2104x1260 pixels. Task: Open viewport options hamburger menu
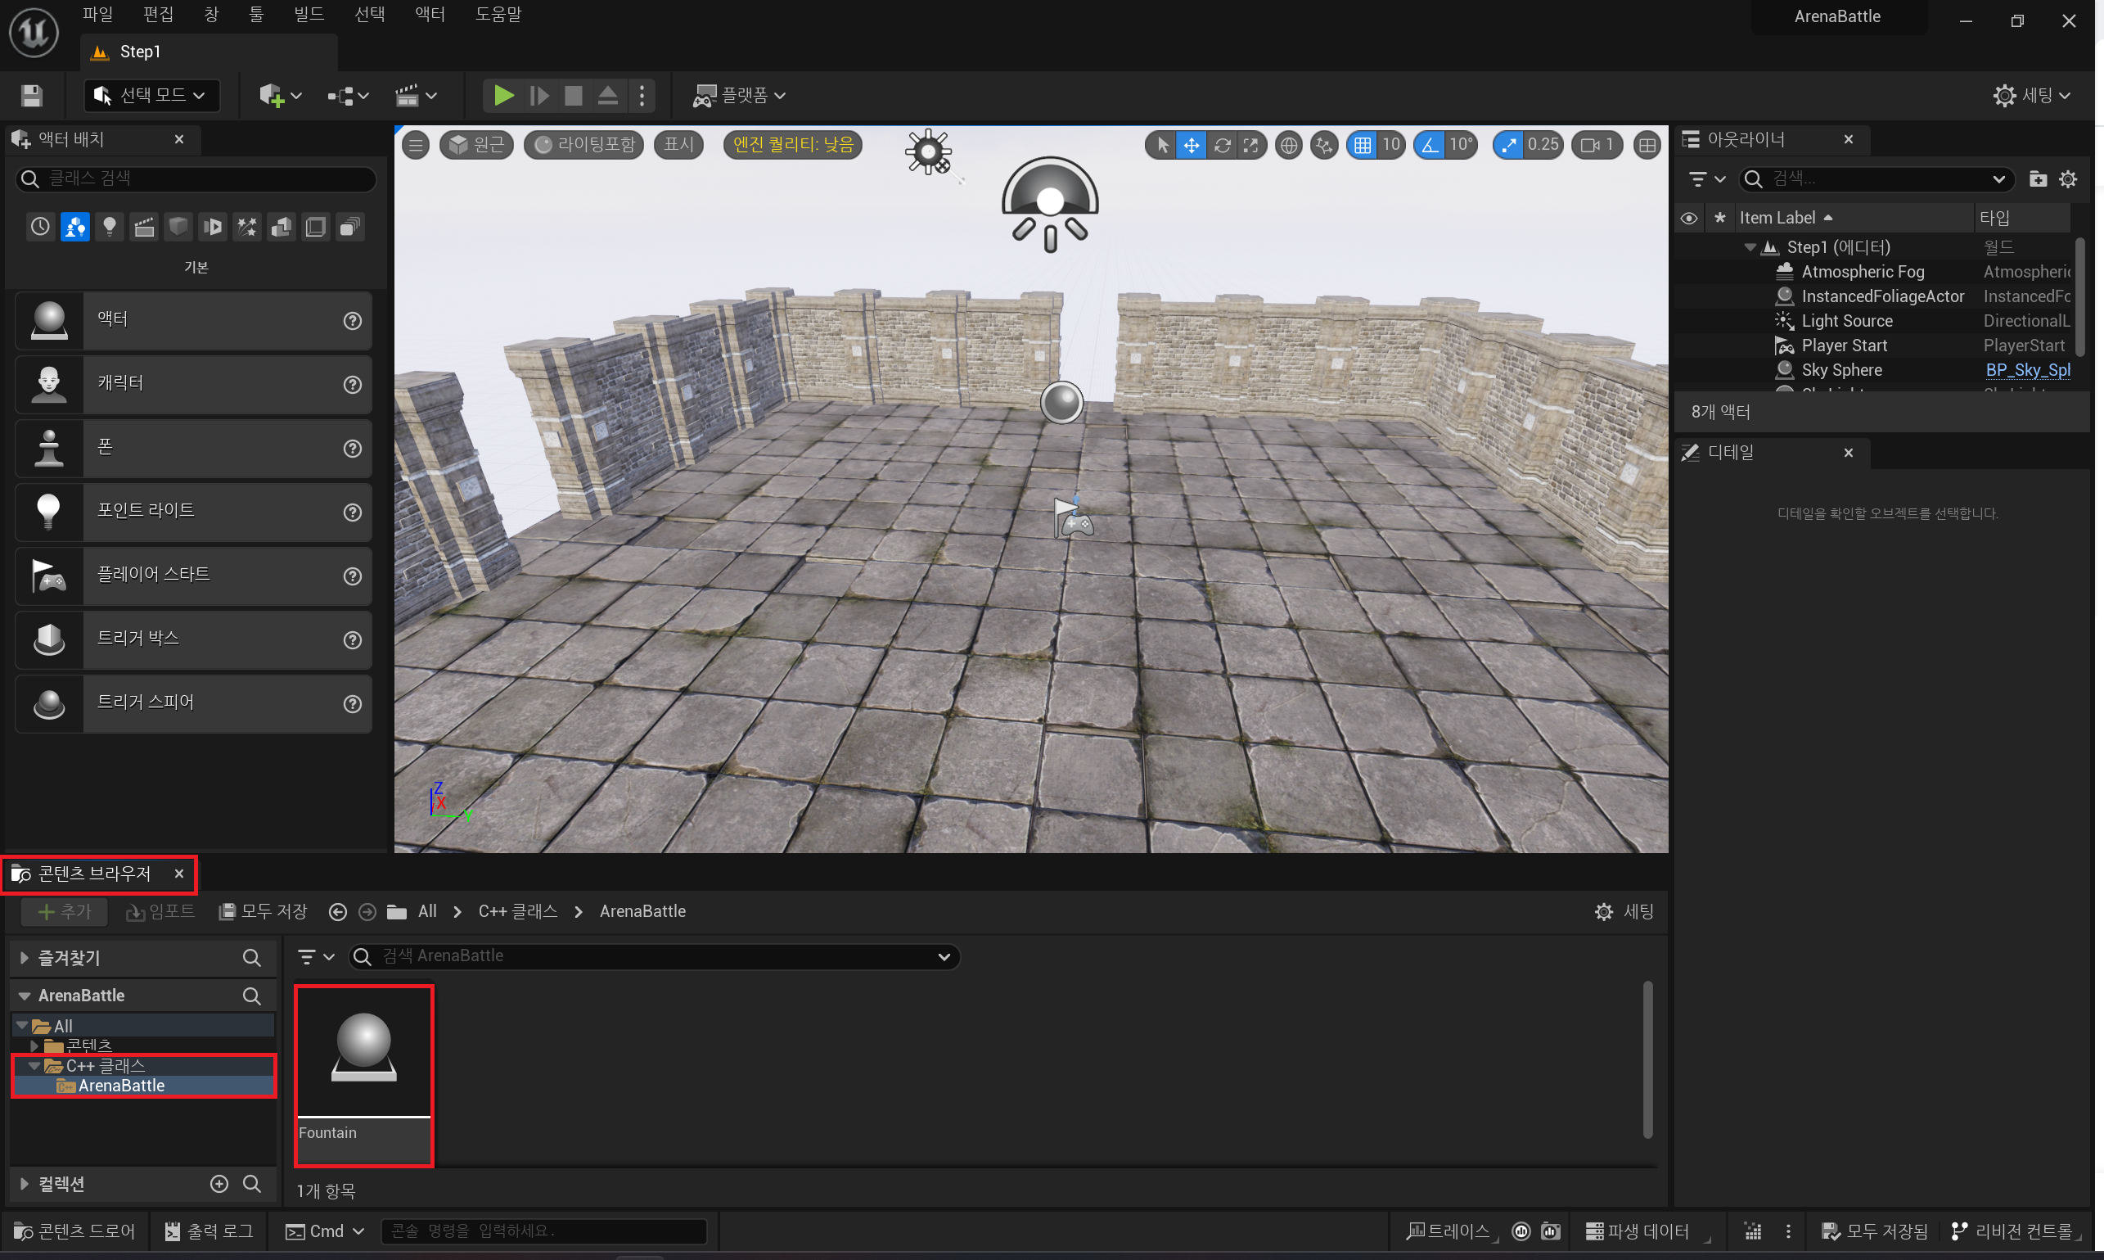416,145
